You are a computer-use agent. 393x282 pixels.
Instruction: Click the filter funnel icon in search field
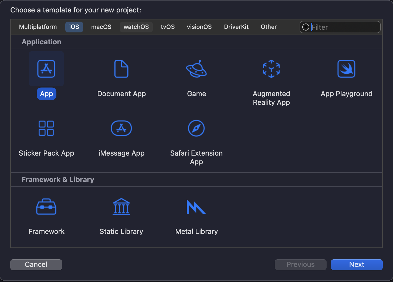306,27
